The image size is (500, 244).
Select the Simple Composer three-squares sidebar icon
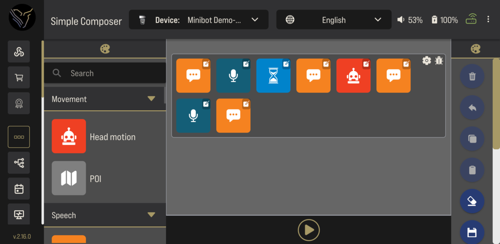(19, 137)
